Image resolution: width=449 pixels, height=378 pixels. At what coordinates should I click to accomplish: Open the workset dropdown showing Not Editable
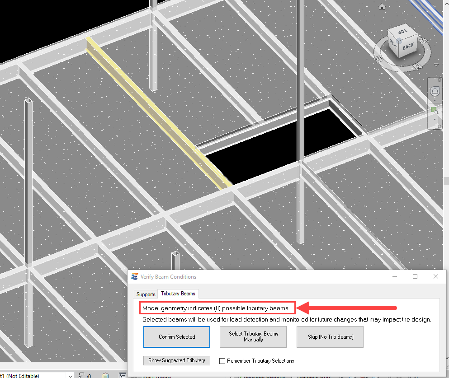coord(70,375)
